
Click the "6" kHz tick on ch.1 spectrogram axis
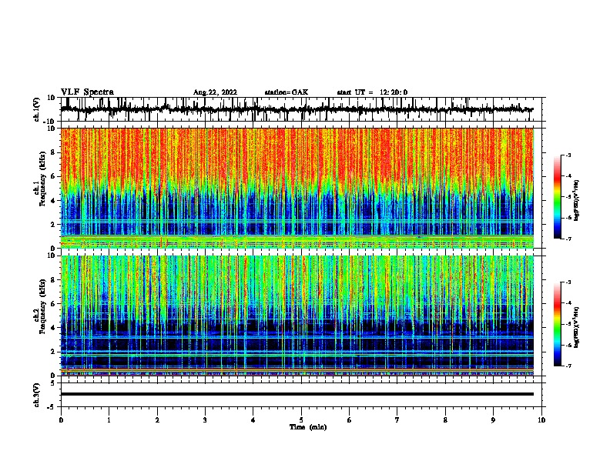click(x=53, y=176)
